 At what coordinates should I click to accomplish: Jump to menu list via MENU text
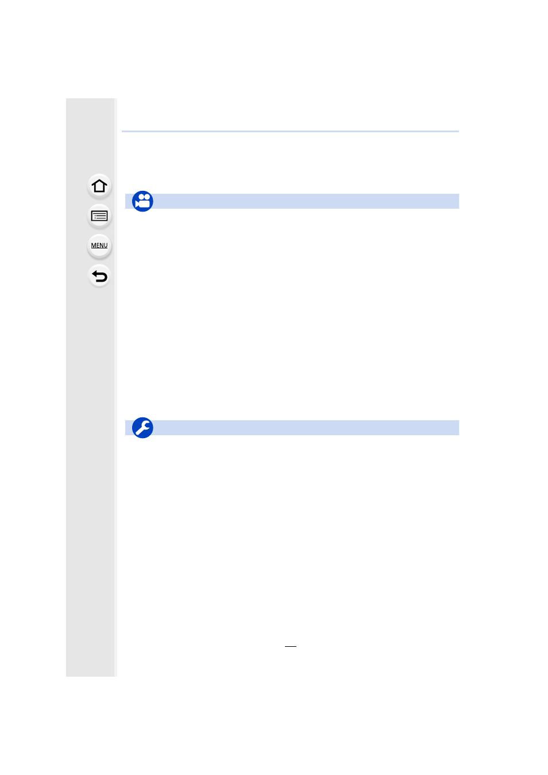point(99,245)
